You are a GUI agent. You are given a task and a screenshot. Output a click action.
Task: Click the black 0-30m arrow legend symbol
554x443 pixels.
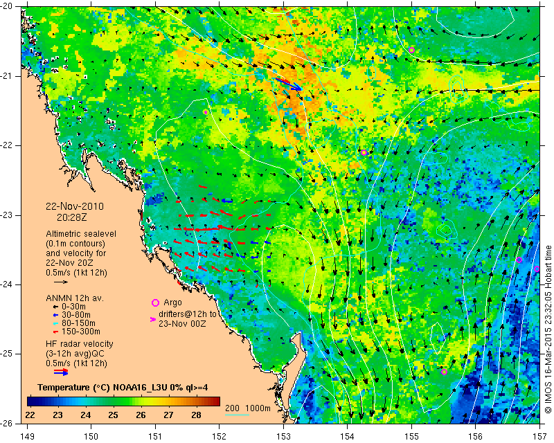(55, 307)
